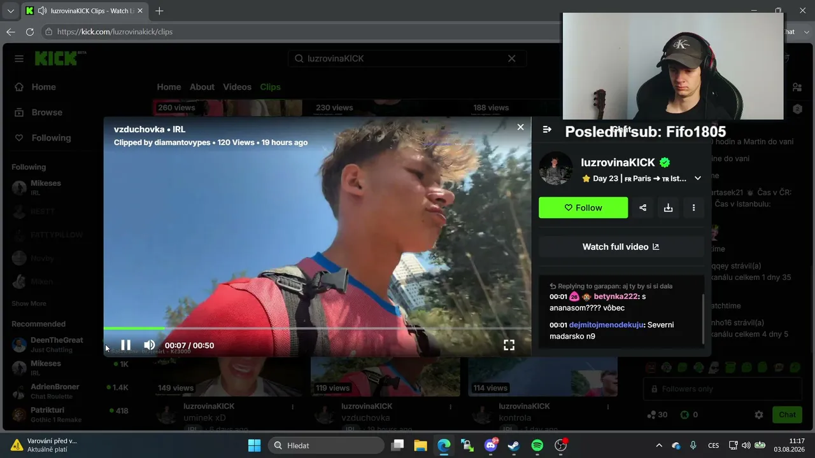Screen dimensions: 815x458
Task: Open betynka222 chat username
Action: click(x=616, y=296)
